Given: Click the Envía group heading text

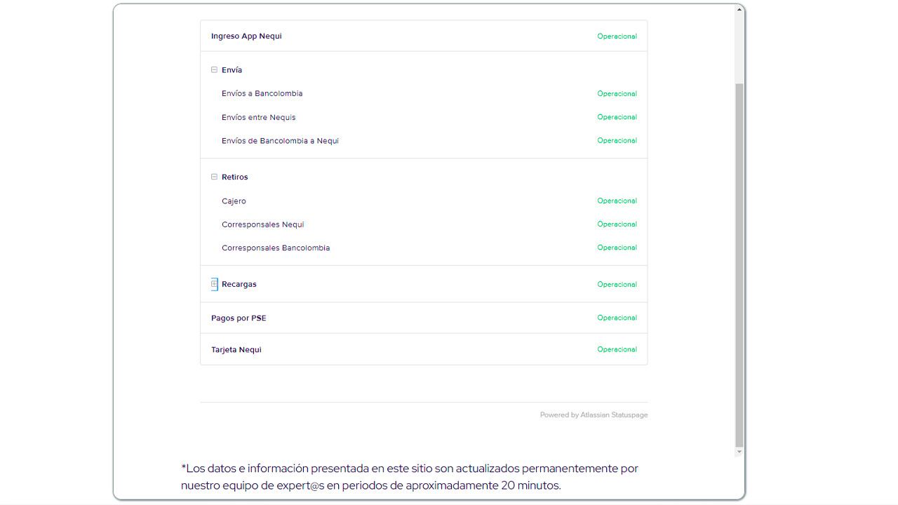Looking at the screenshot, I should [232, 70].
